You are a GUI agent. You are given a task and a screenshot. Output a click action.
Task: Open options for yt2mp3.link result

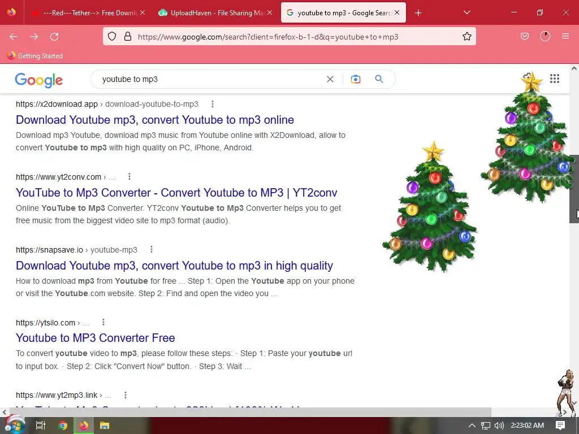tap(126, 395)
